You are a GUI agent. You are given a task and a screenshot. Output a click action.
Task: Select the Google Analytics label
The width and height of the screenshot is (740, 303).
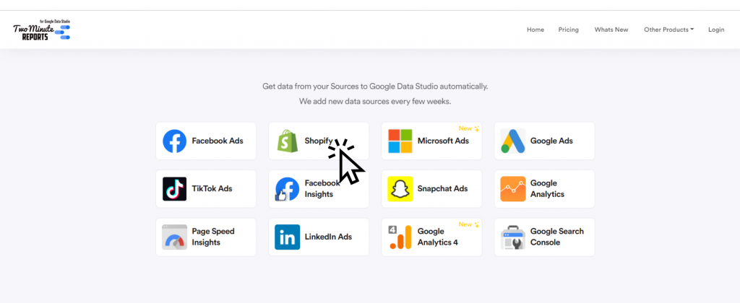click(x=547, y=188)
